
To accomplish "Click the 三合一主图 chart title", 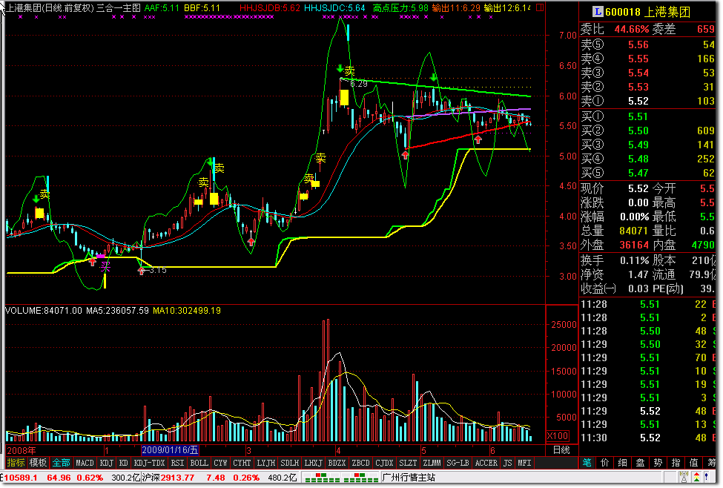I will 118,8.
